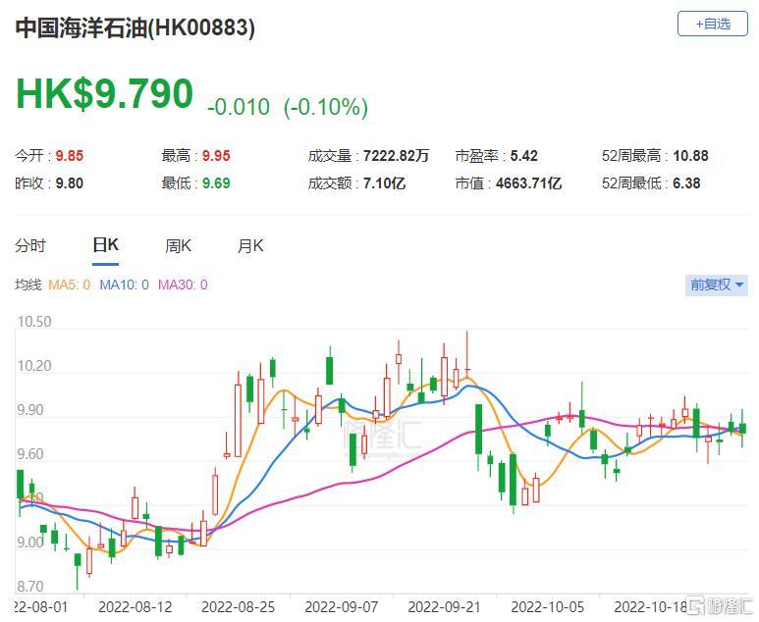Screen dimensions: 759x622
Task: Click the 2022-10-05 date axis label
Action: click(548, 607)
